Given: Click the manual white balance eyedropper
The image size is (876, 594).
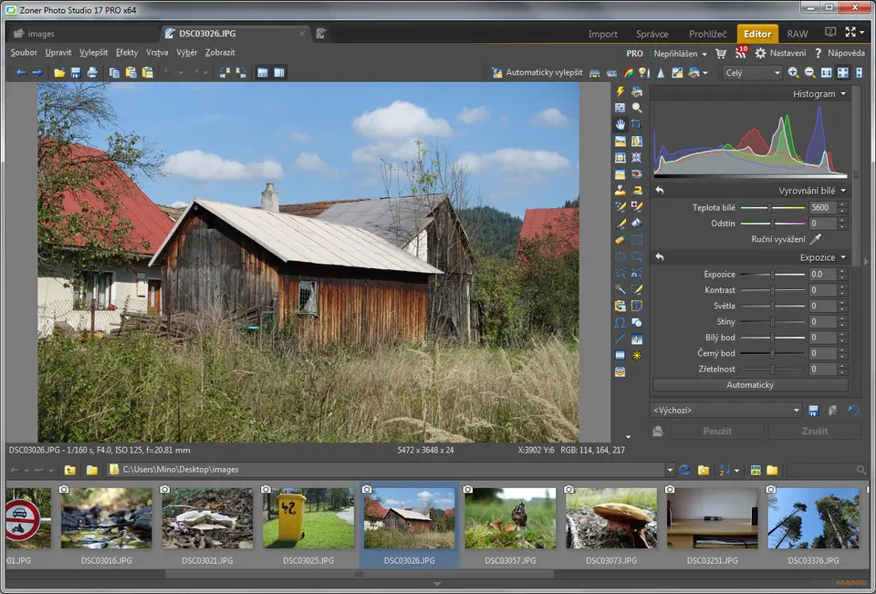Looking at the screenshot, I should [x=816, y=239].
